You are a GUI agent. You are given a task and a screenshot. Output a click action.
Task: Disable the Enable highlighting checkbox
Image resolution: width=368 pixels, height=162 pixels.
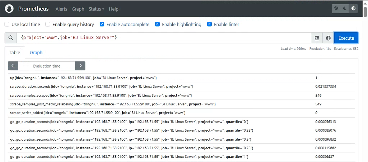point(157,24)
